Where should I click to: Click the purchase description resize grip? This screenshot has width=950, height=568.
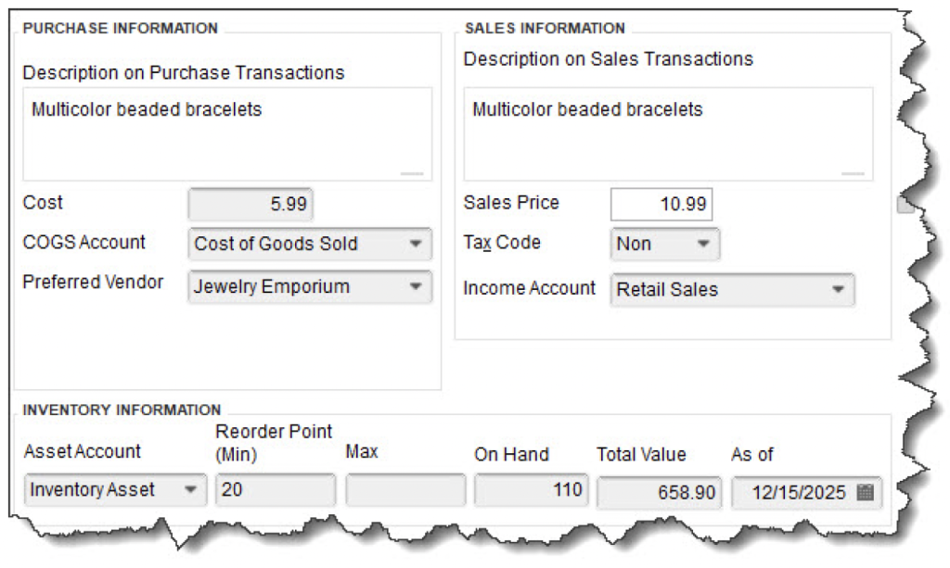coord(412,172)
